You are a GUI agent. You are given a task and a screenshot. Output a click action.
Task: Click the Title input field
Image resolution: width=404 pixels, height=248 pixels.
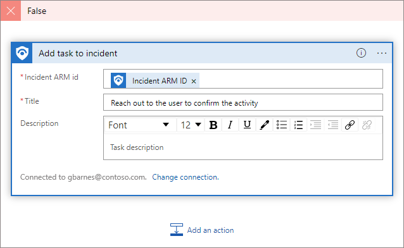coord(243,102)
